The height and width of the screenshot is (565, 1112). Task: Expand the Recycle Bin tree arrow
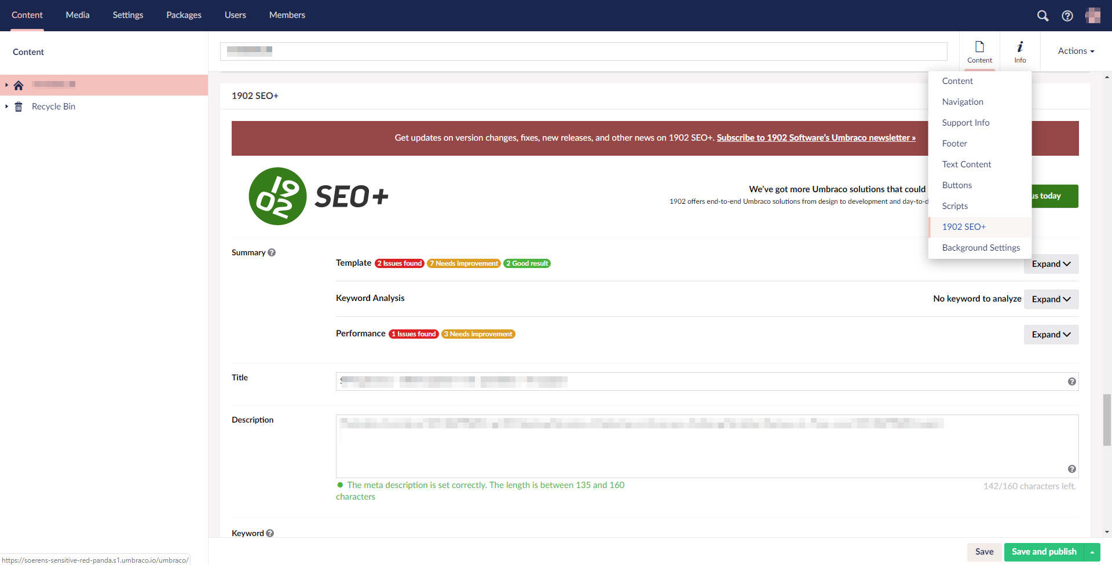pos(6,107)
